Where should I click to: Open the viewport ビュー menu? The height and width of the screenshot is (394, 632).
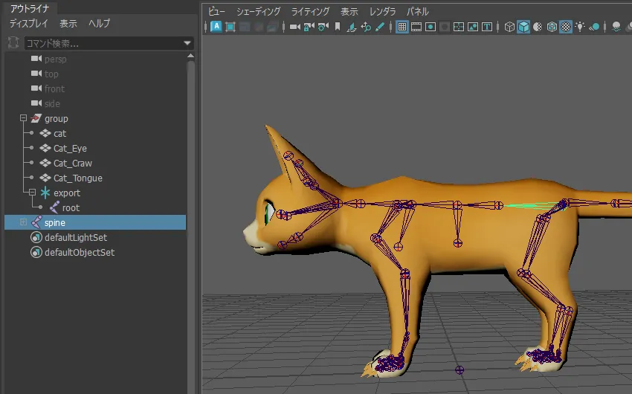pyautogui.click(x=216, y=12)
